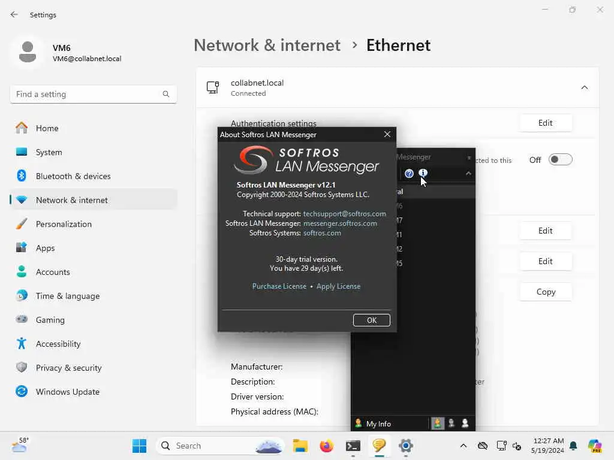This screenshot has width=614, height=460.
Task: Open Apps settings page
Action: coord(93,248)
